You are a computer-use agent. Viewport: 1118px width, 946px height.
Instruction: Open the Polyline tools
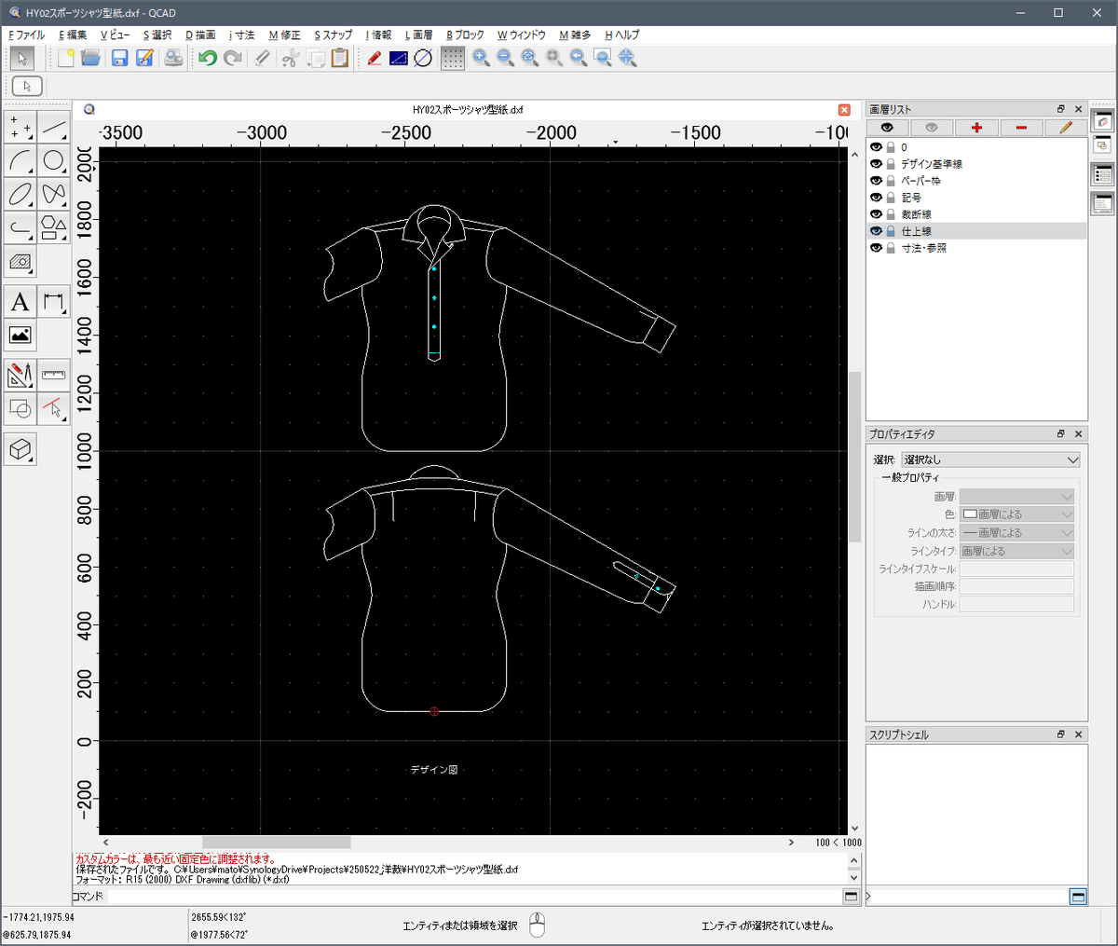pos(20,226)
